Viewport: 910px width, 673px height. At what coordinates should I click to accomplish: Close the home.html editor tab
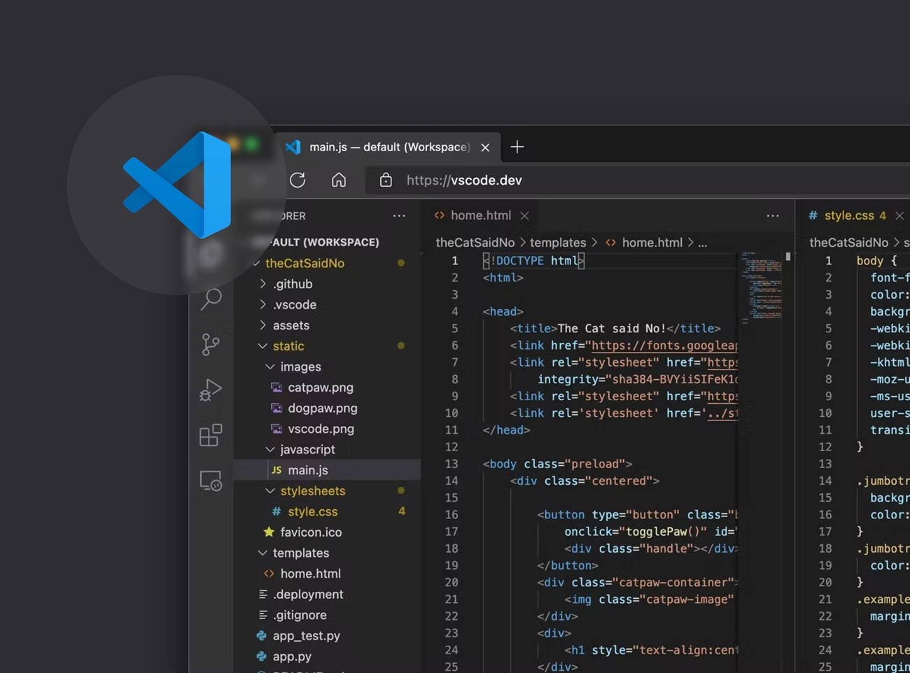click(x=524, y=216)
